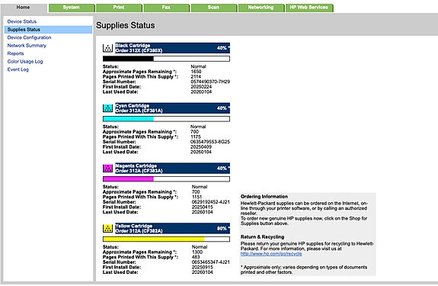
Task: Click the cyan cartridge icon
Action: click(x=107, y=108)
